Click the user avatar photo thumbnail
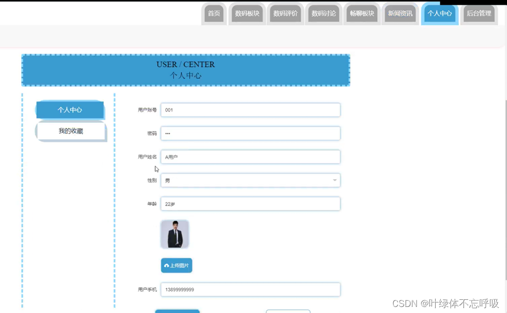The width and height of the screenshot is (507, 313). 174,234
